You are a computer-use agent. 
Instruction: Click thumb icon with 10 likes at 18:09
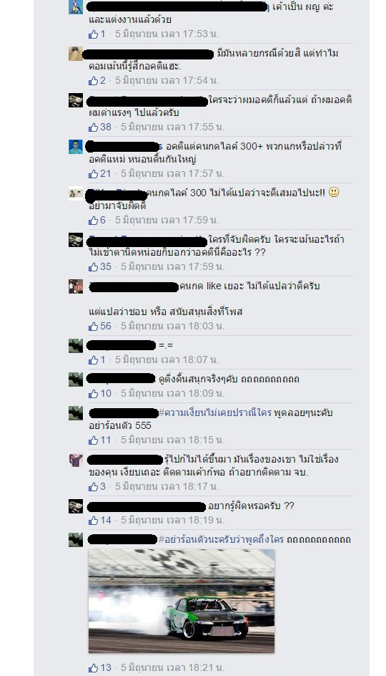[x=94, y=394]
